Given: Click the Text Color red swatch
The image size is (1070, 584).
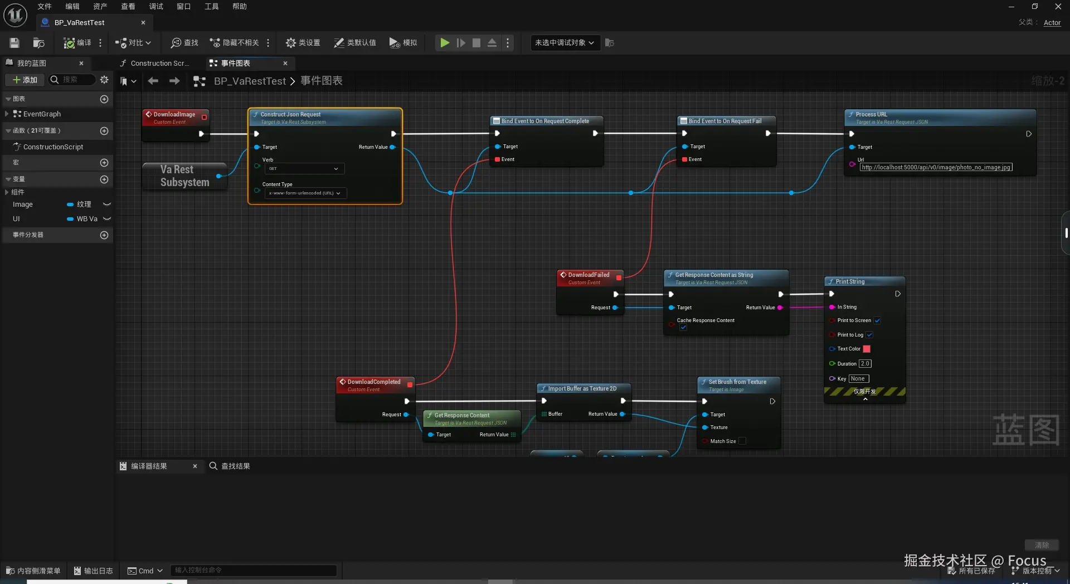Looking at the screenshot, I should pos(867,349).
